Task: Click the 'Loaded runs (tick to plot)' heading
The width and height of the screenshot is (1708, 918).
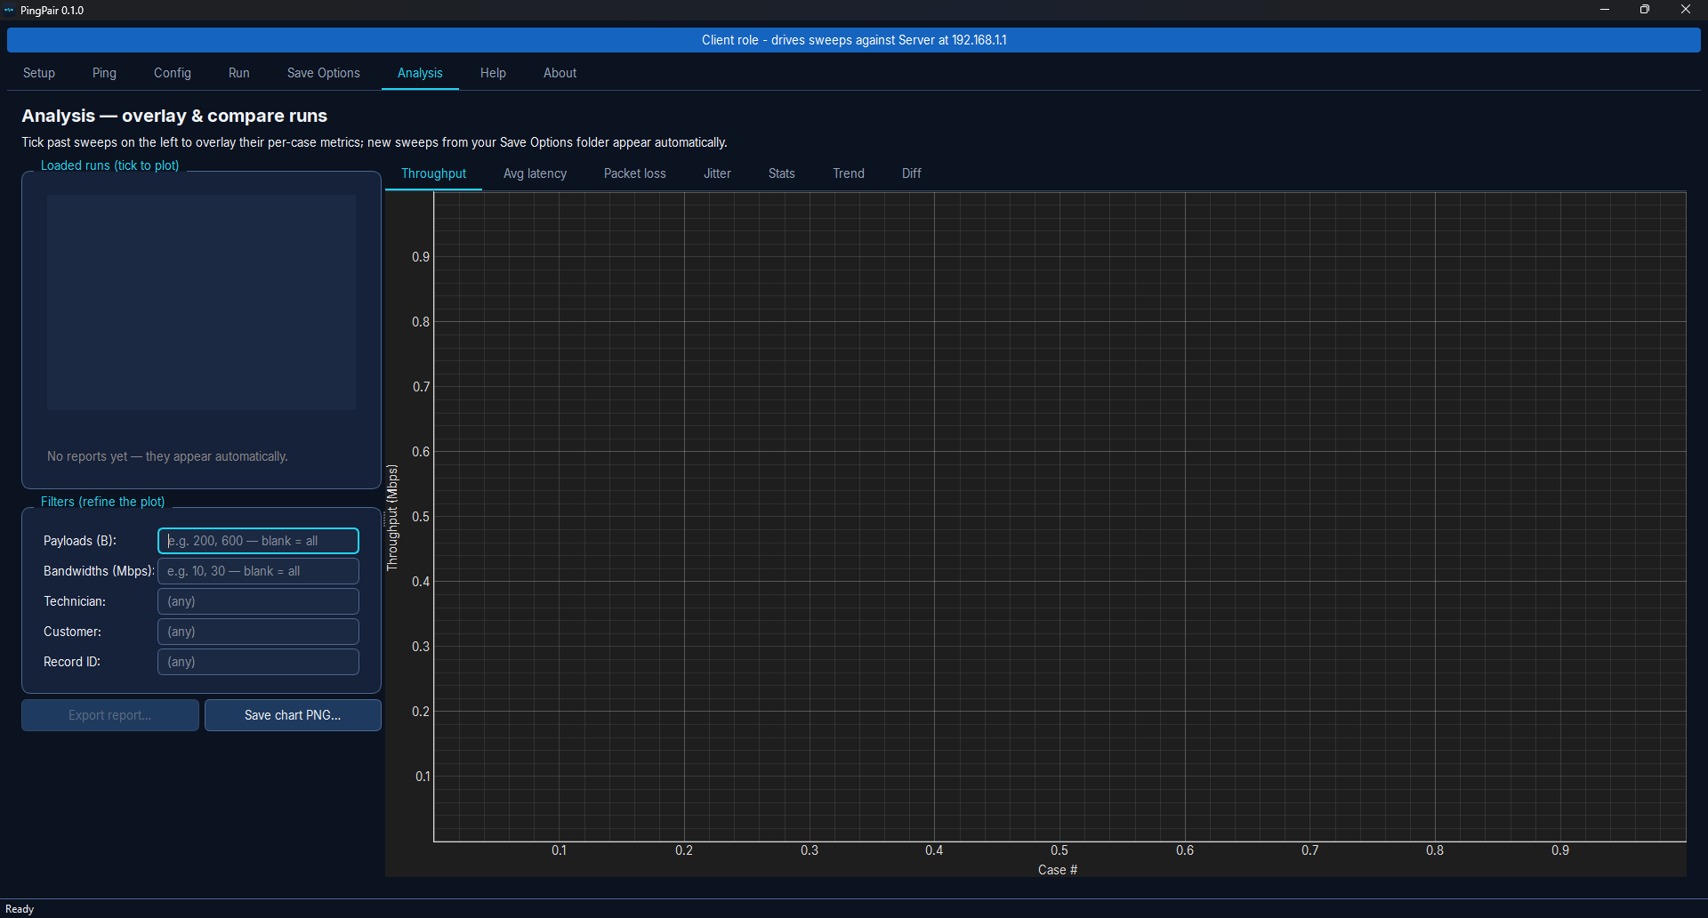Action: 110,165
